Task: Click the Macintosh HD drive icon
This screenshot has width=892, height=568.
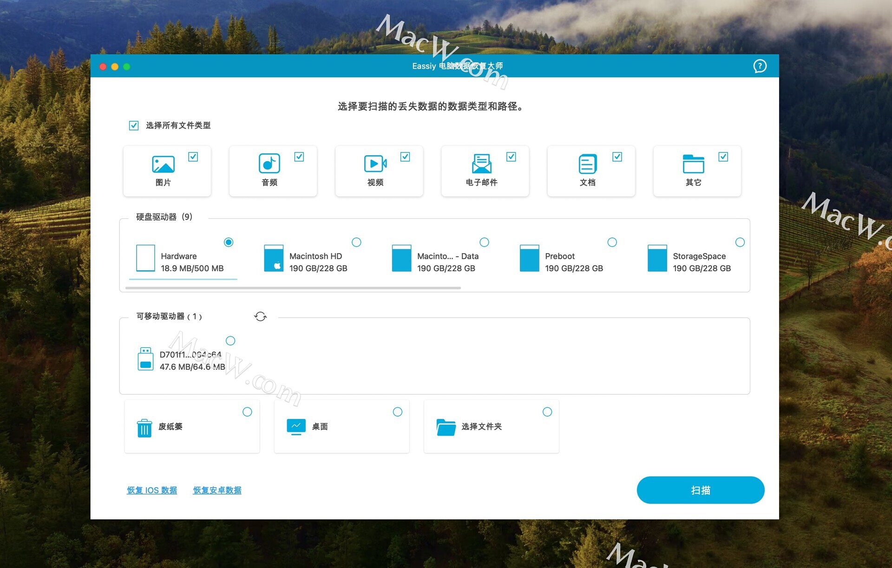Action: [x=274, y=258]
